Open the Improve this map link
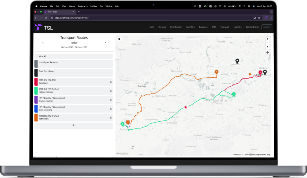 coord(263,155)
